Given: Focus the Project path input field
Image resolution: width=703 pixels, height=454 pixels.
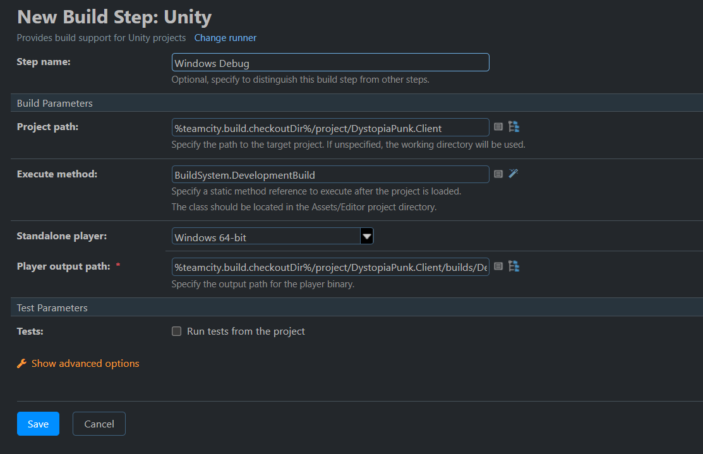Looking at the screenshot, I should (x=330, y=128).
